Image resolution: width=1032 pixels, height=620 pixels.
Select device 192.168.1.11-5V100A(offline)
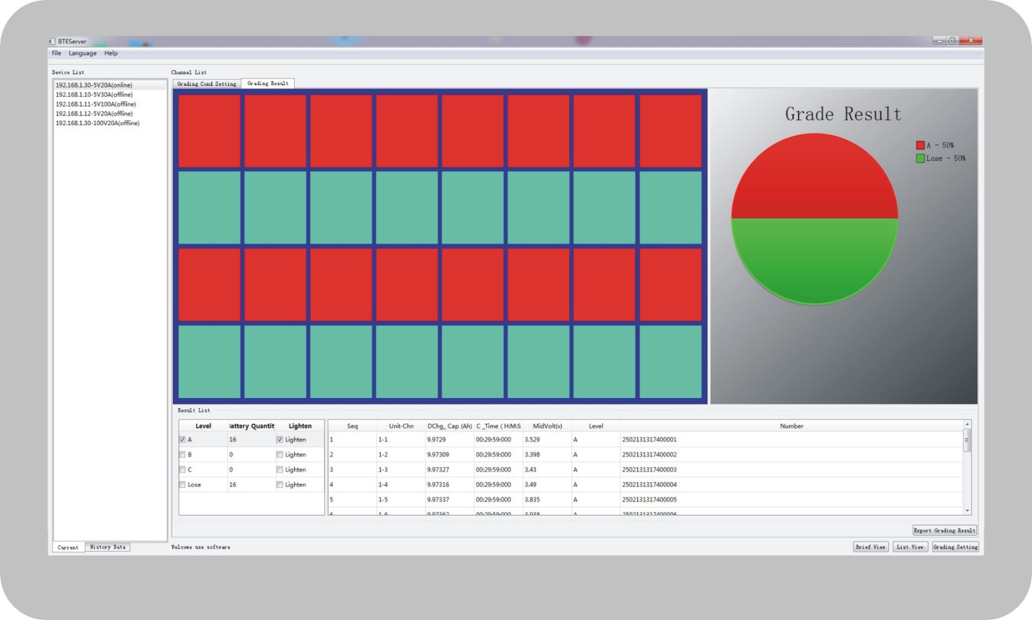click(x=95, y=104)
